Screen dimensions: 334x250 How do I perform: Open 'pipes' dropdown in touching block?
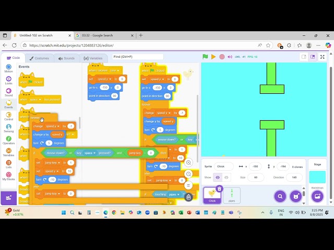(174, 194)
